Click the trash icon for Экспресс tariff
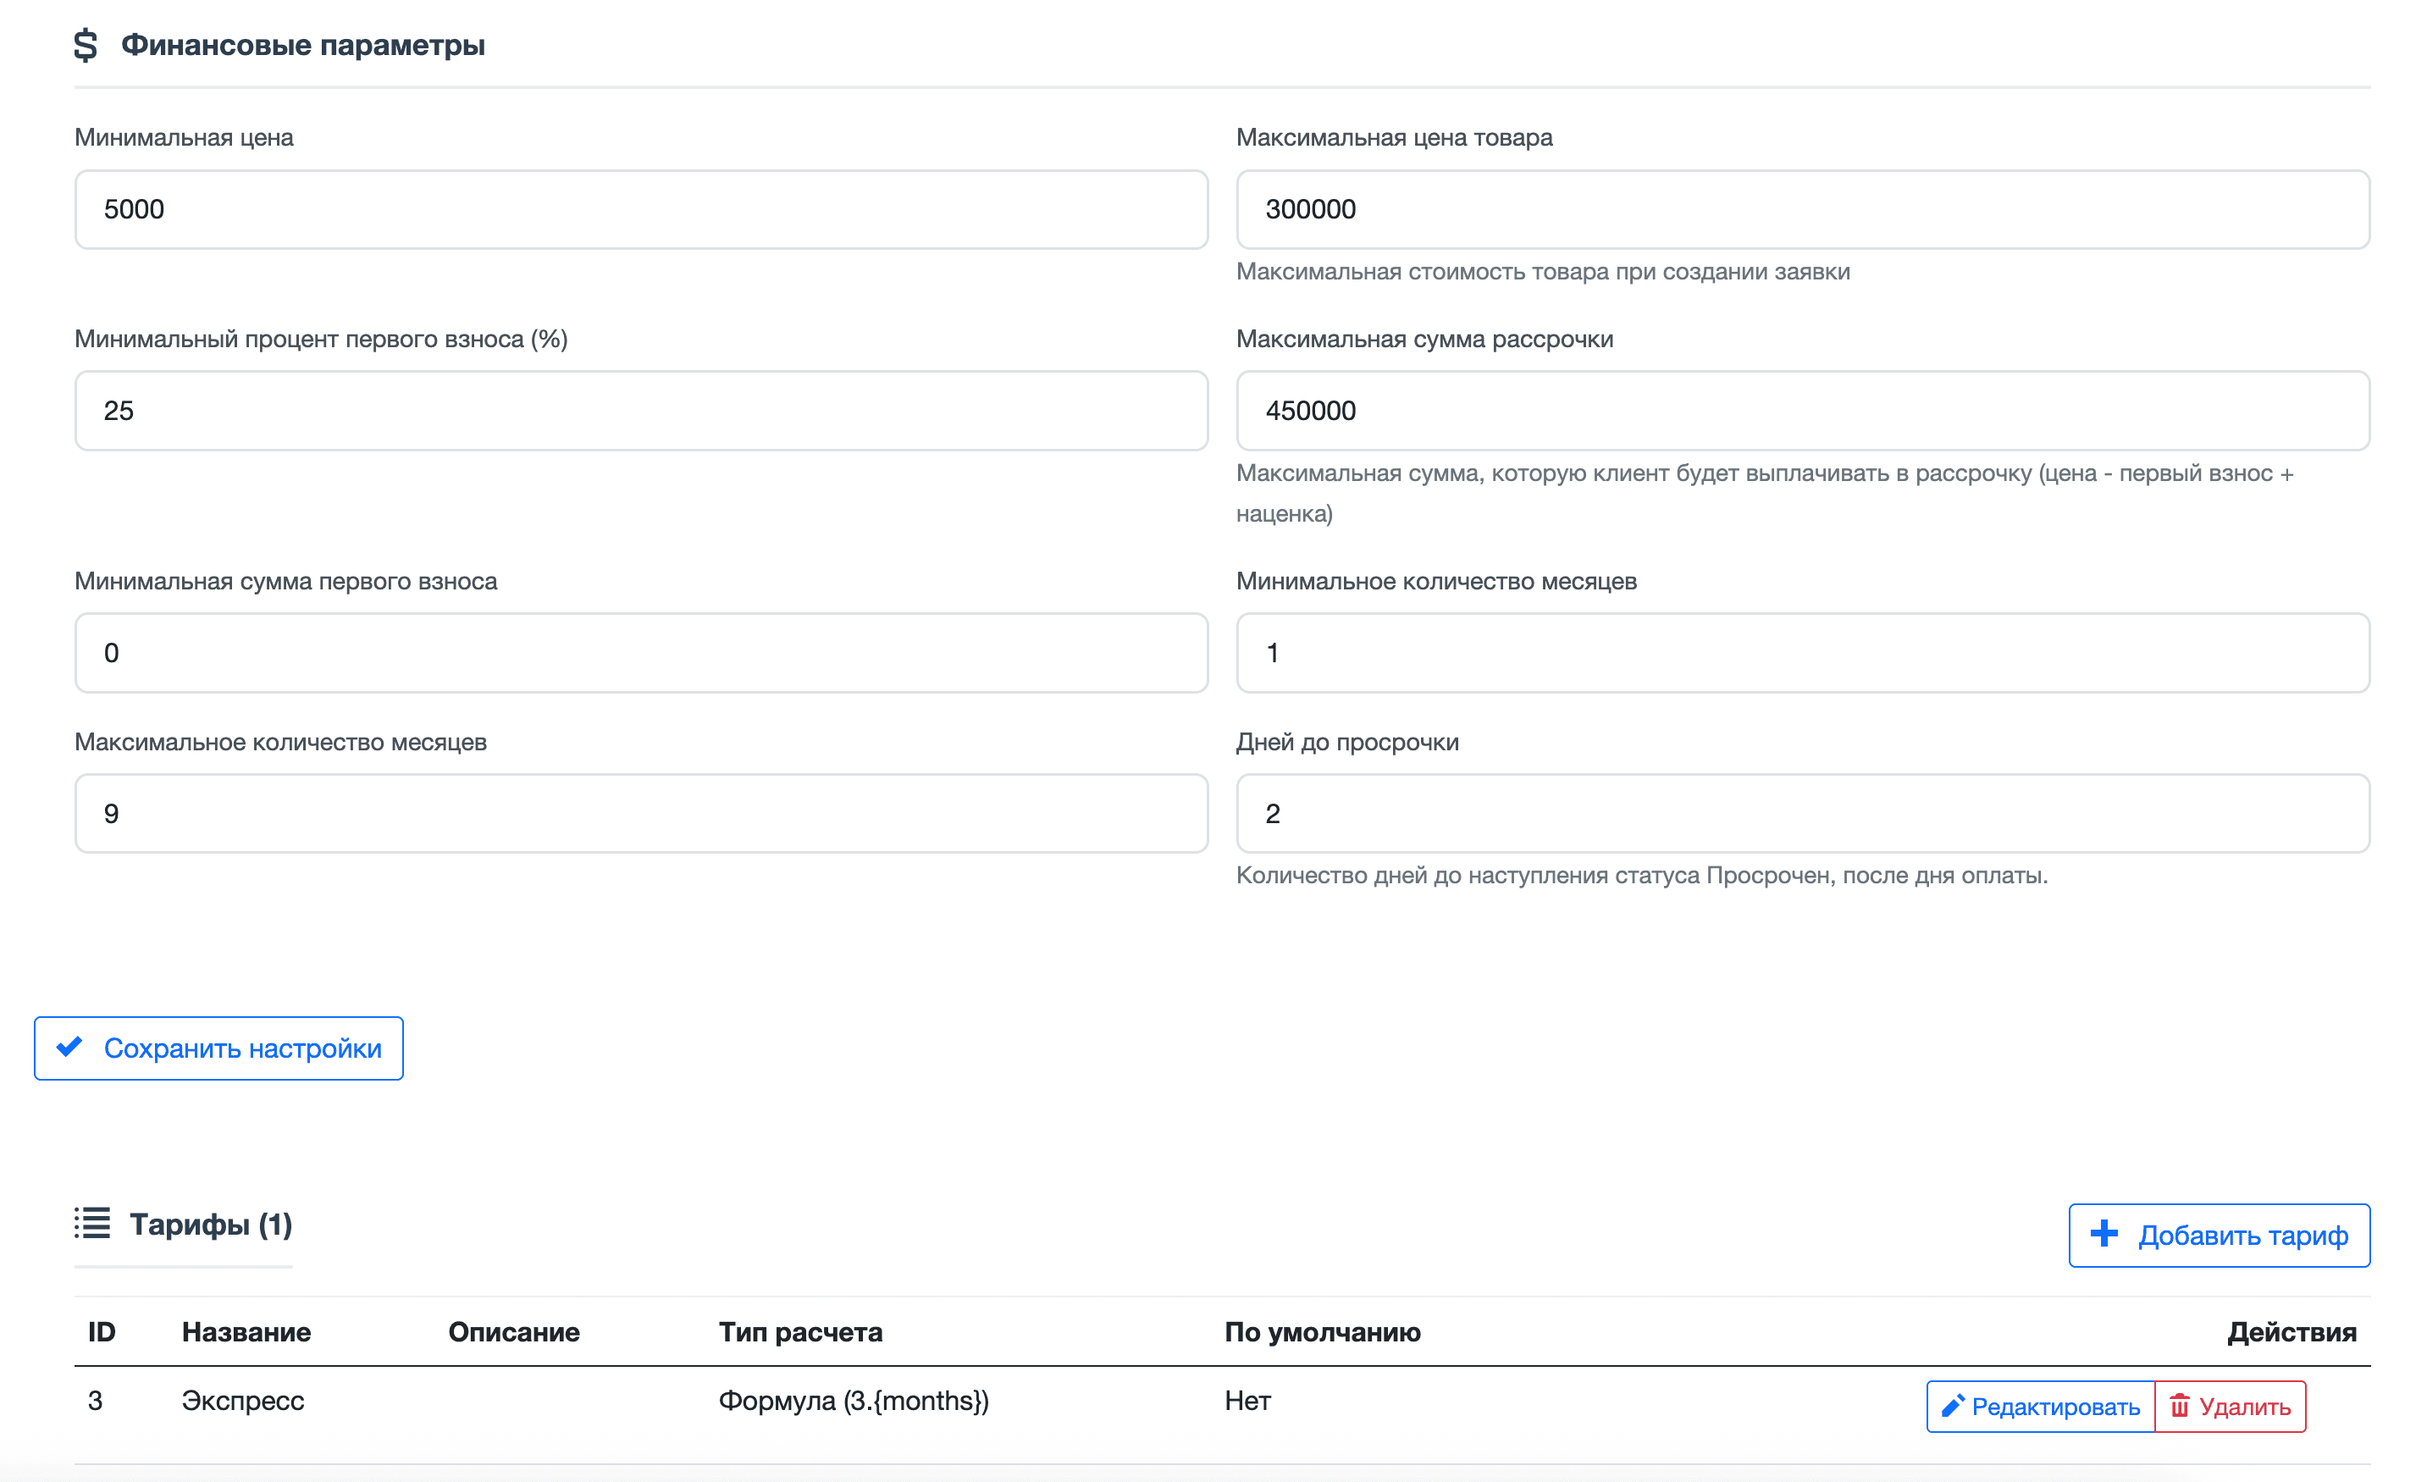Viewport: 2427px width, 1482px height. pyautogui.click(x=2180, y=1406)
